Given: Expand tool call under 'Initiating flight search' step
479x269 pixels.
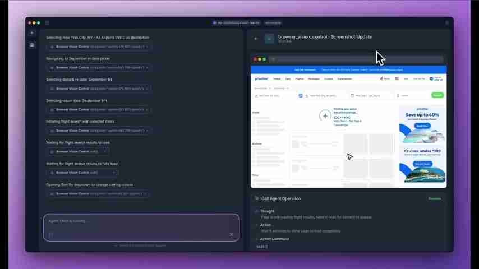Looking at the screenshot, I should tap(99, 131).
